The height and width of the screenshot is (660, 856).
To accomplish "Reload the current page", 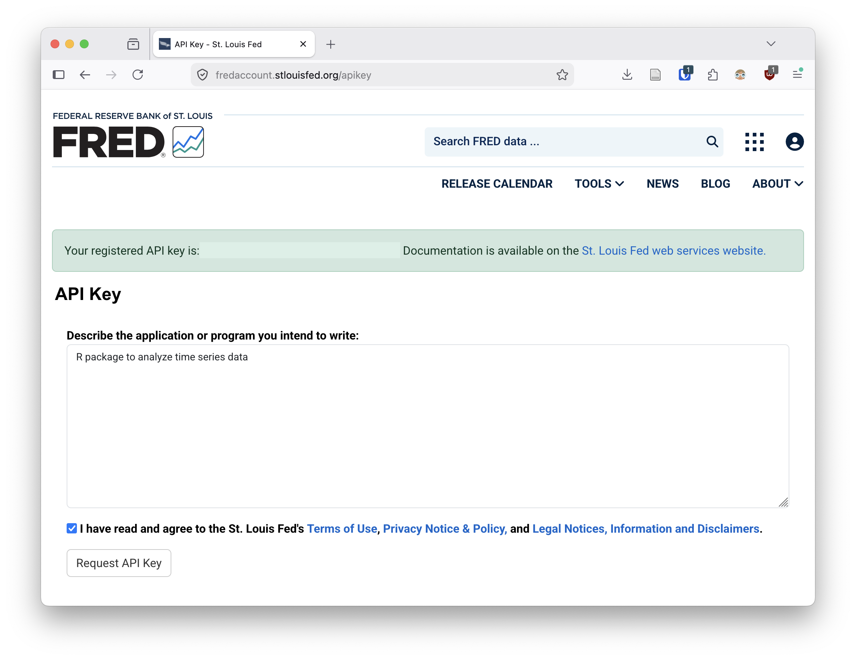I will (138, 74).
